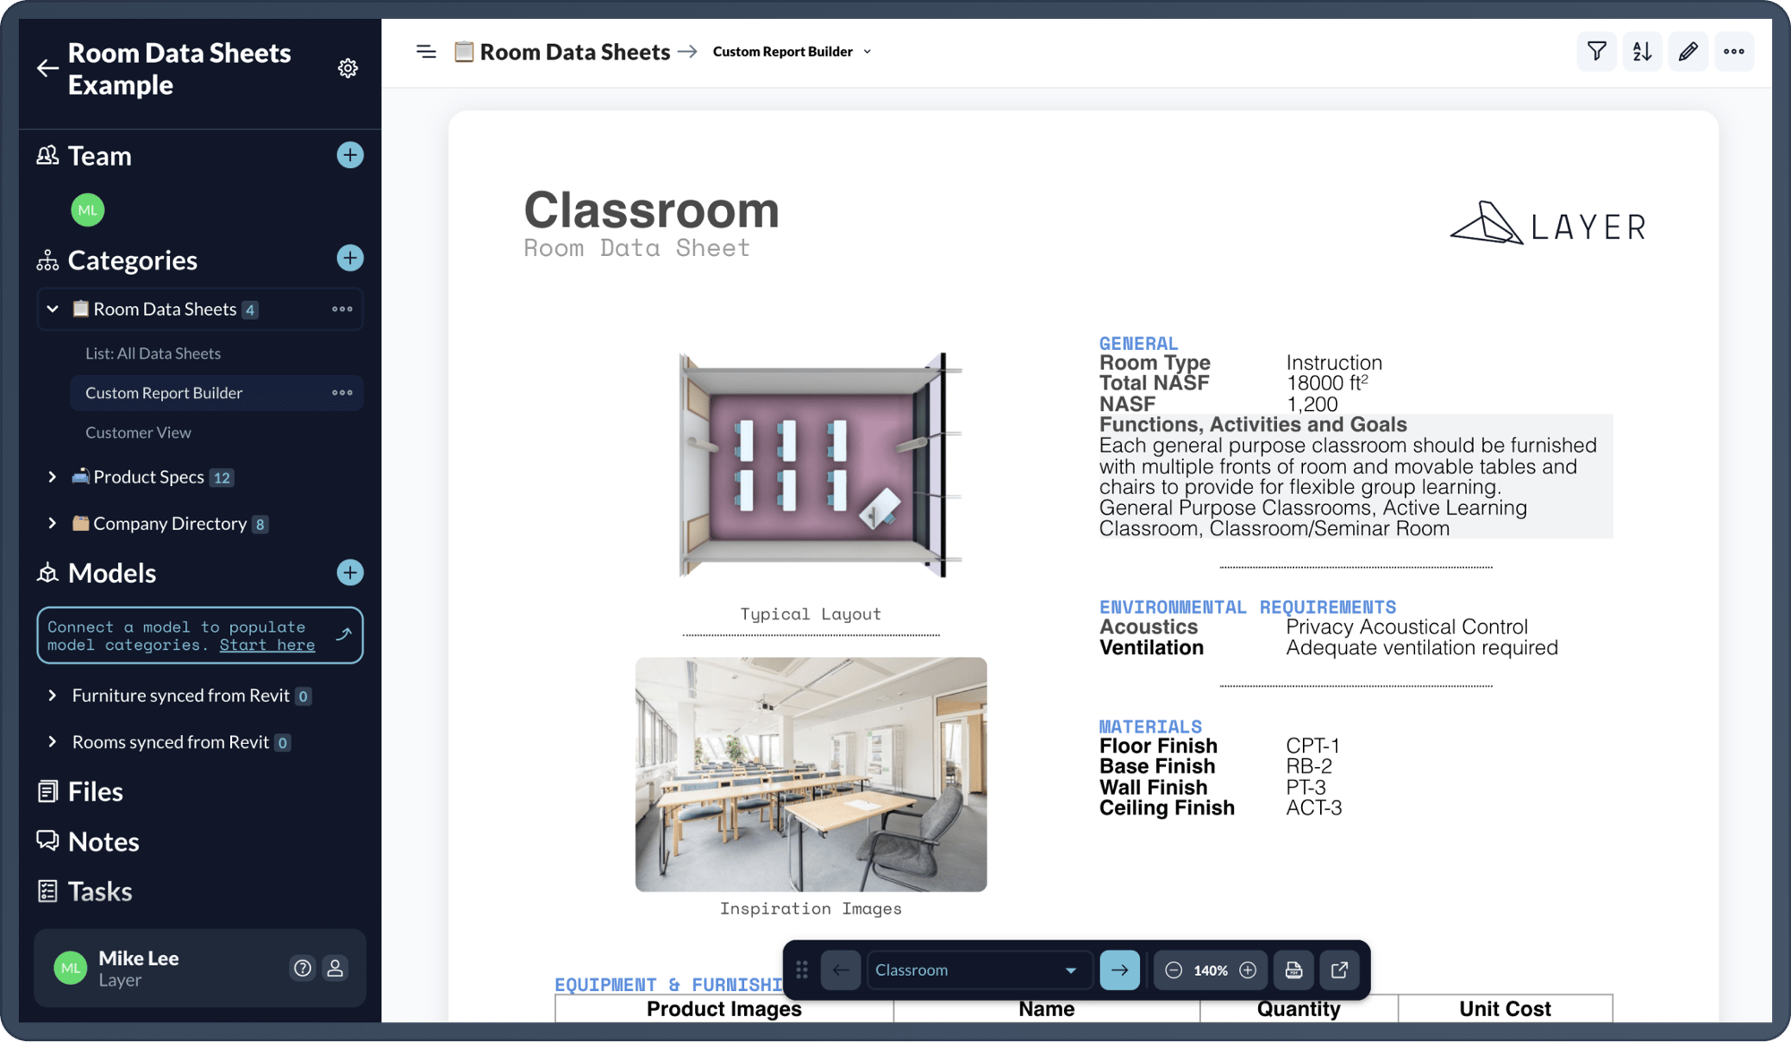Click the Start here link
Viewport: 1791px width, 1042px height.
[267, 645]
